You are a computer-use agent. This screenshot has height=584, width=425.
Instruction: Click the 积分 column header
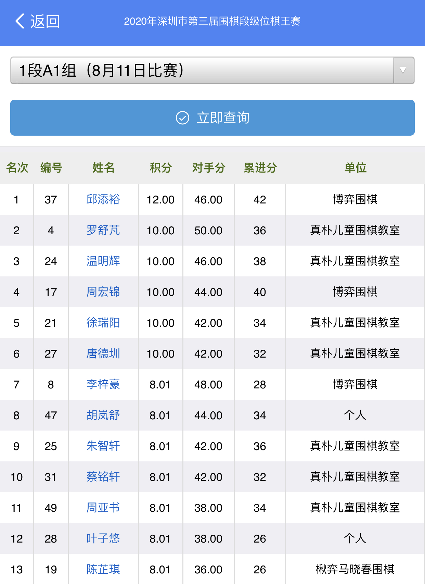point(160,168)
